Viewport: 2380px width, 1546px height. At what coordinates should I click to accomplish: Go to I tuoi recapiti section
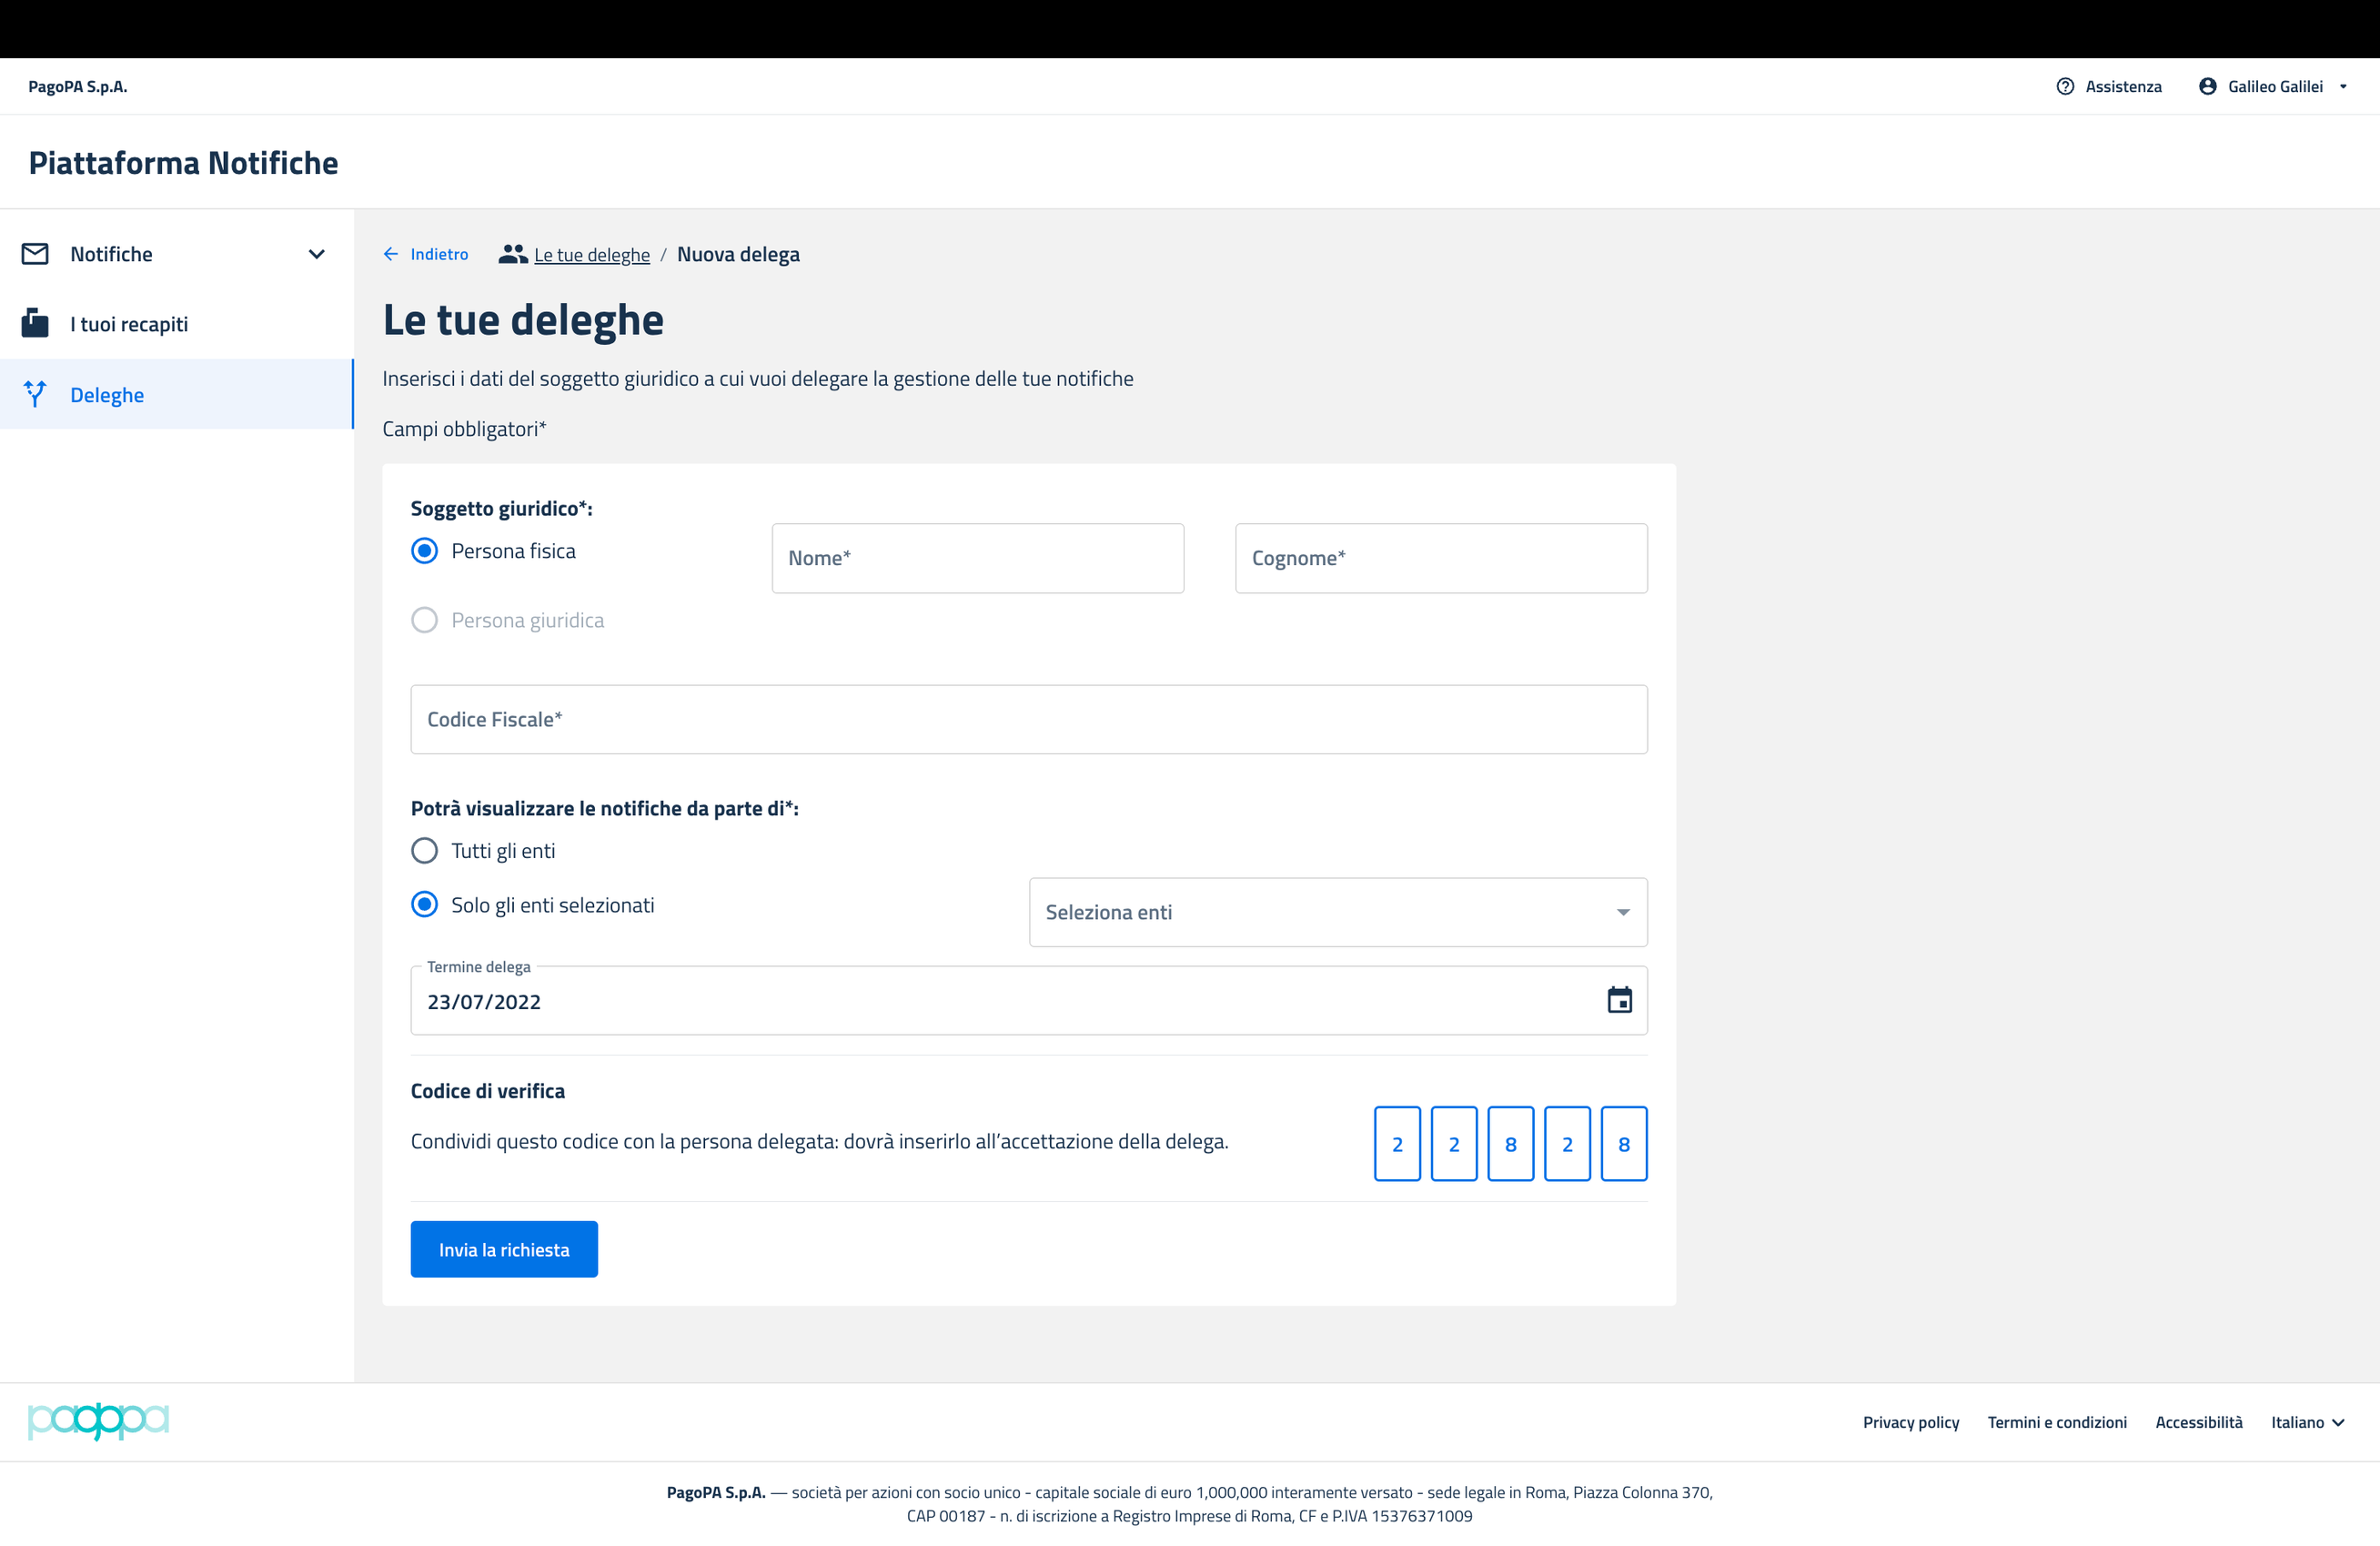[x=129, y=324]
